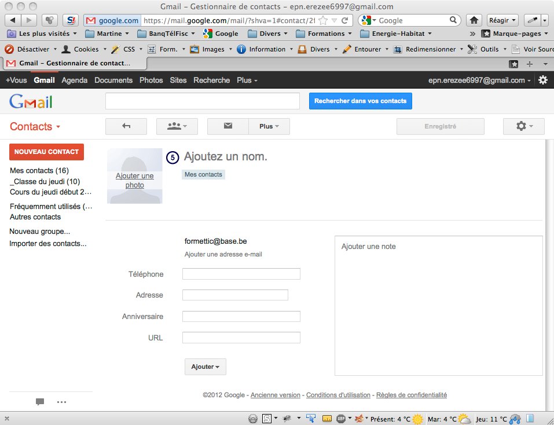Expand the Ajouter field dropdown

(x=206, y=367)
